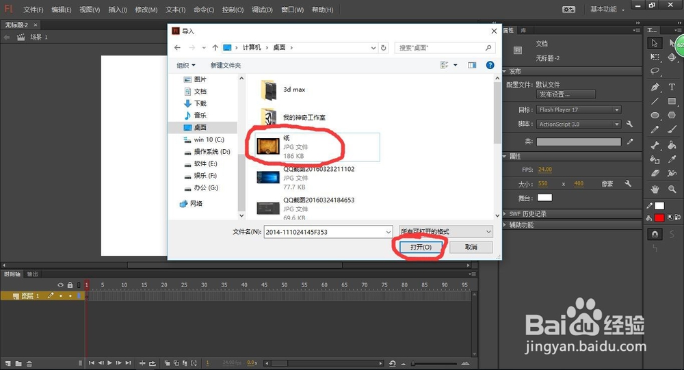The image size is (684, 370).
Task: Select the Text tool
Action: 672,87
